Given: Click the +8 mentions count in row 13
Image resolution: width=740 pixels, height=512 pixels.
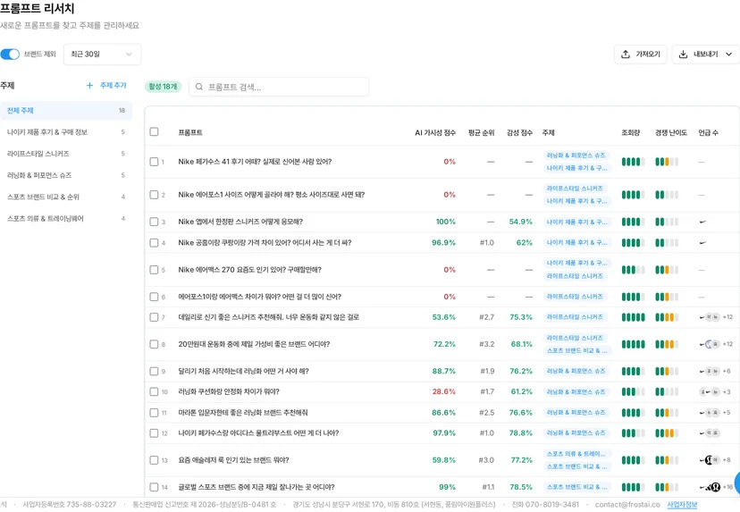Looking at the screenshot, I should pos(727,460).
